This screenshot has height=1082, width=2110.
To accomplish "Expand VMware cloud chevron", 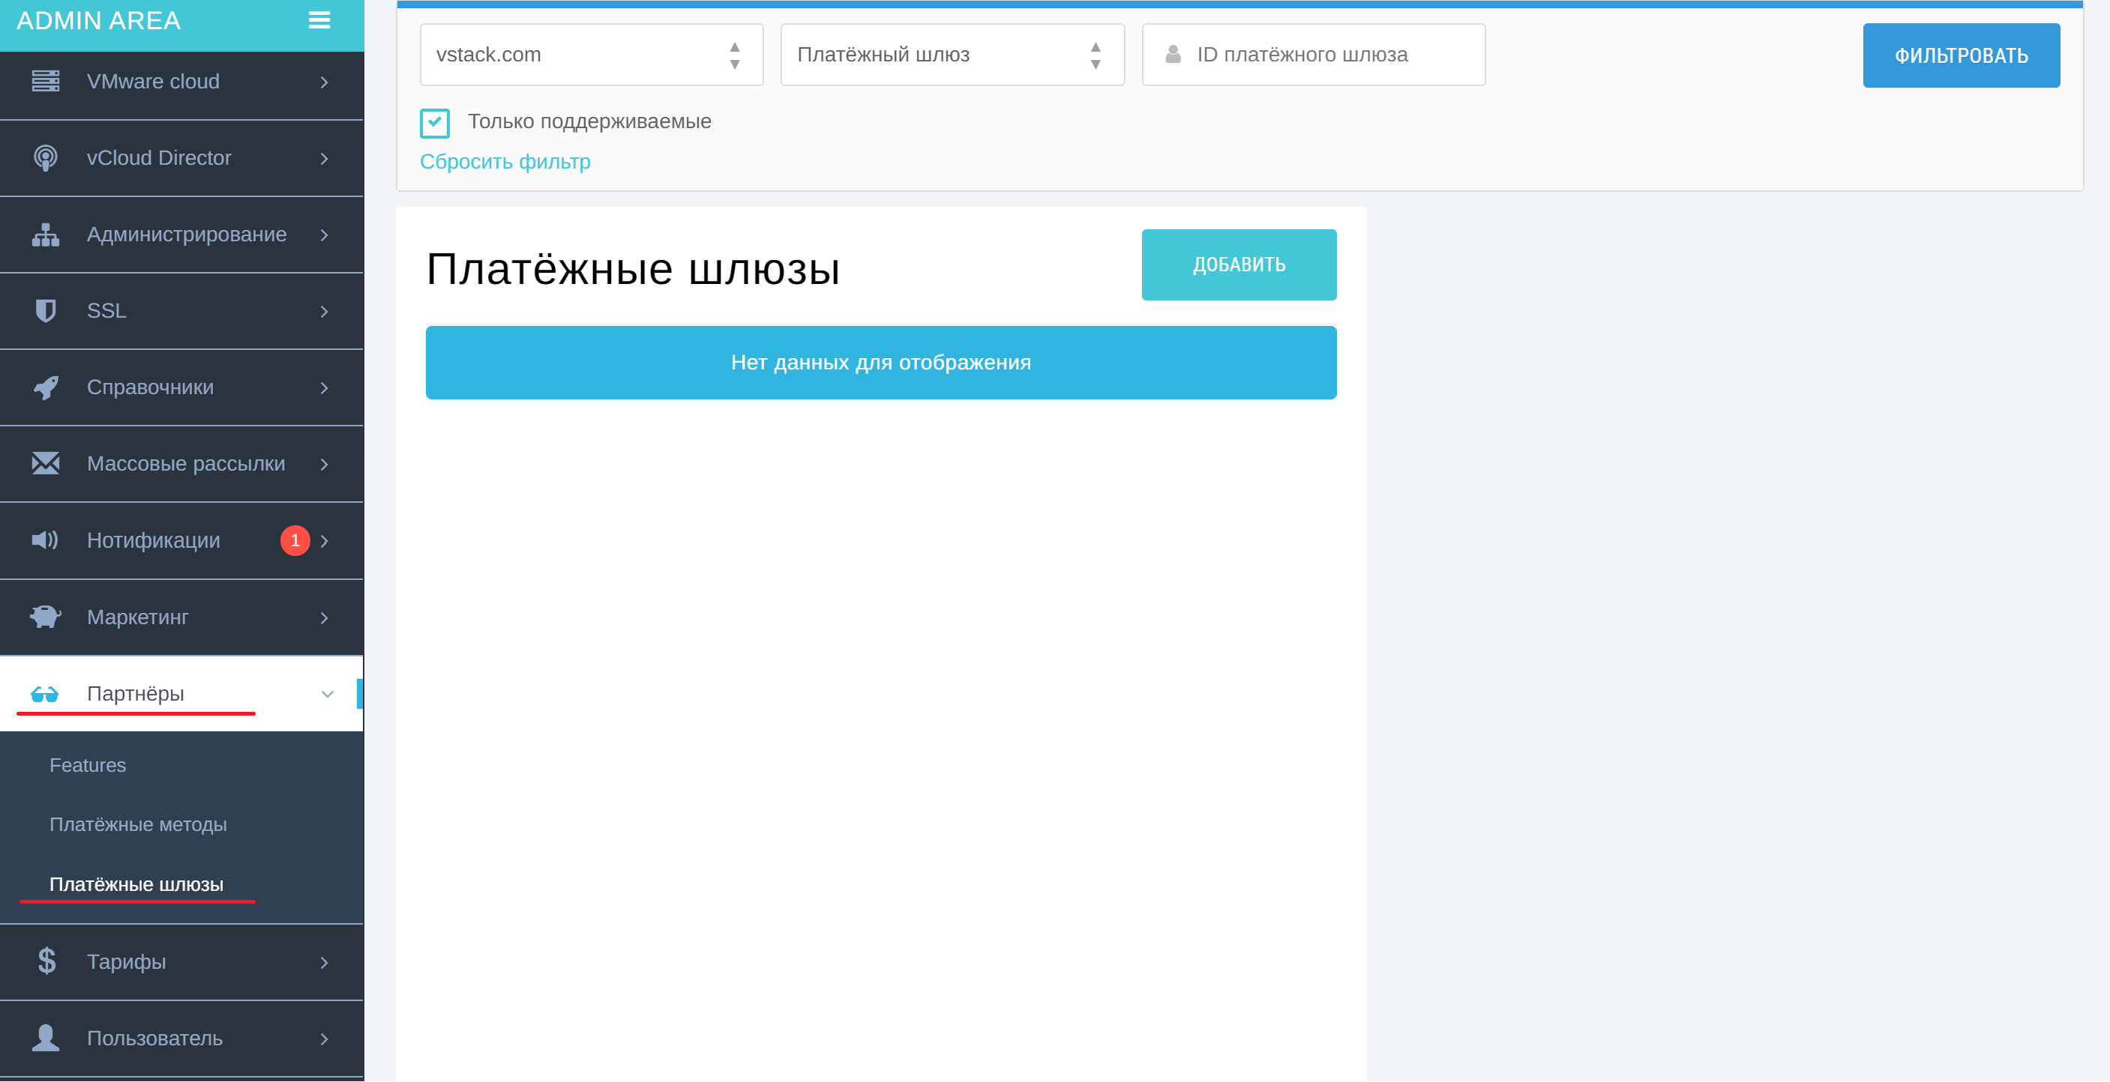I will tap(325, 82).
